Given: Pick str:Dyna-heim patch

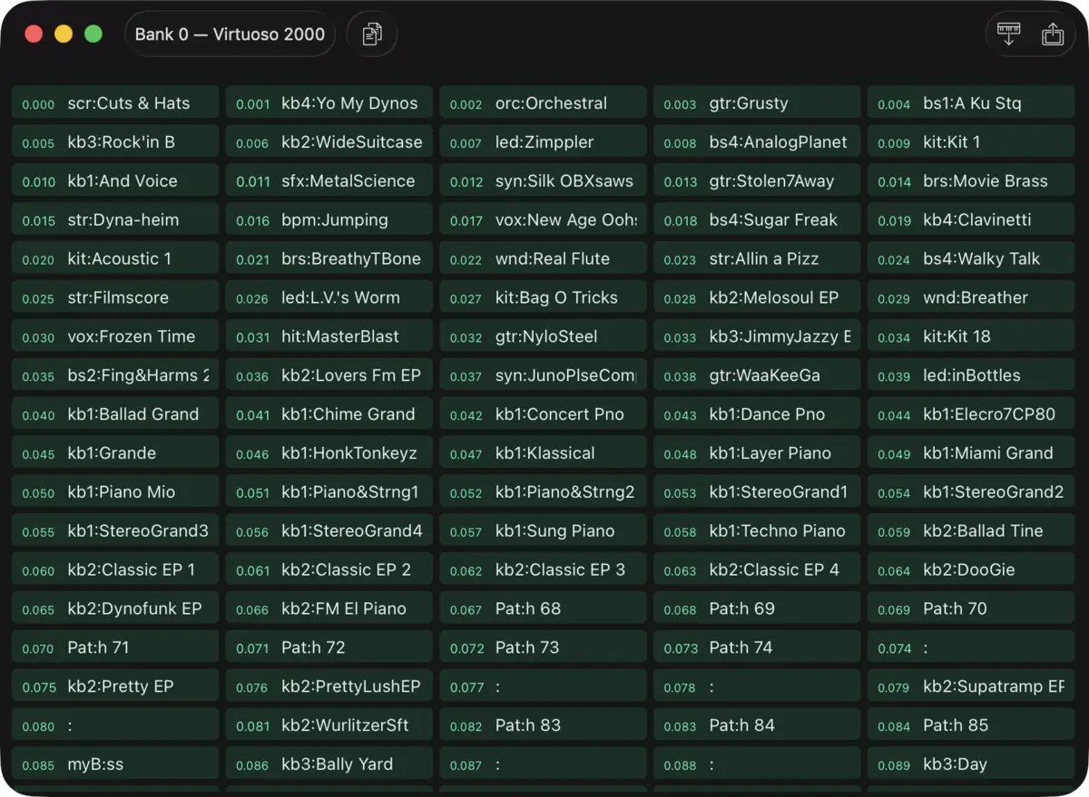Looking at the screenshot, I should 115,219.
